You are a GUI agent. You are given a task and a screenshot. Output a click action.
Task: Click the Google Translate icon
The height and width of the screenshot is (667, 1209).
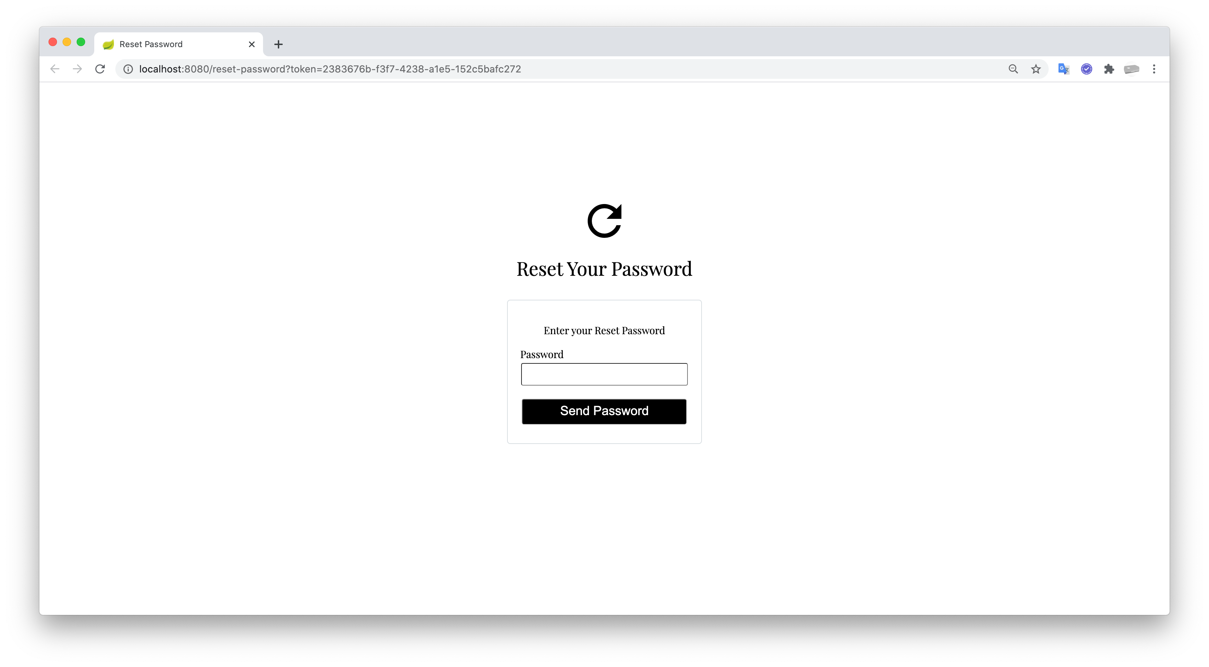(x=1063, y=68)
